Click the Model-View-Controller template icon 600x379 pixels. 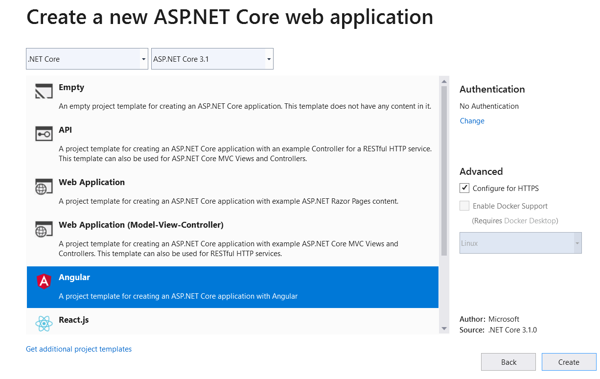point(44,229)
